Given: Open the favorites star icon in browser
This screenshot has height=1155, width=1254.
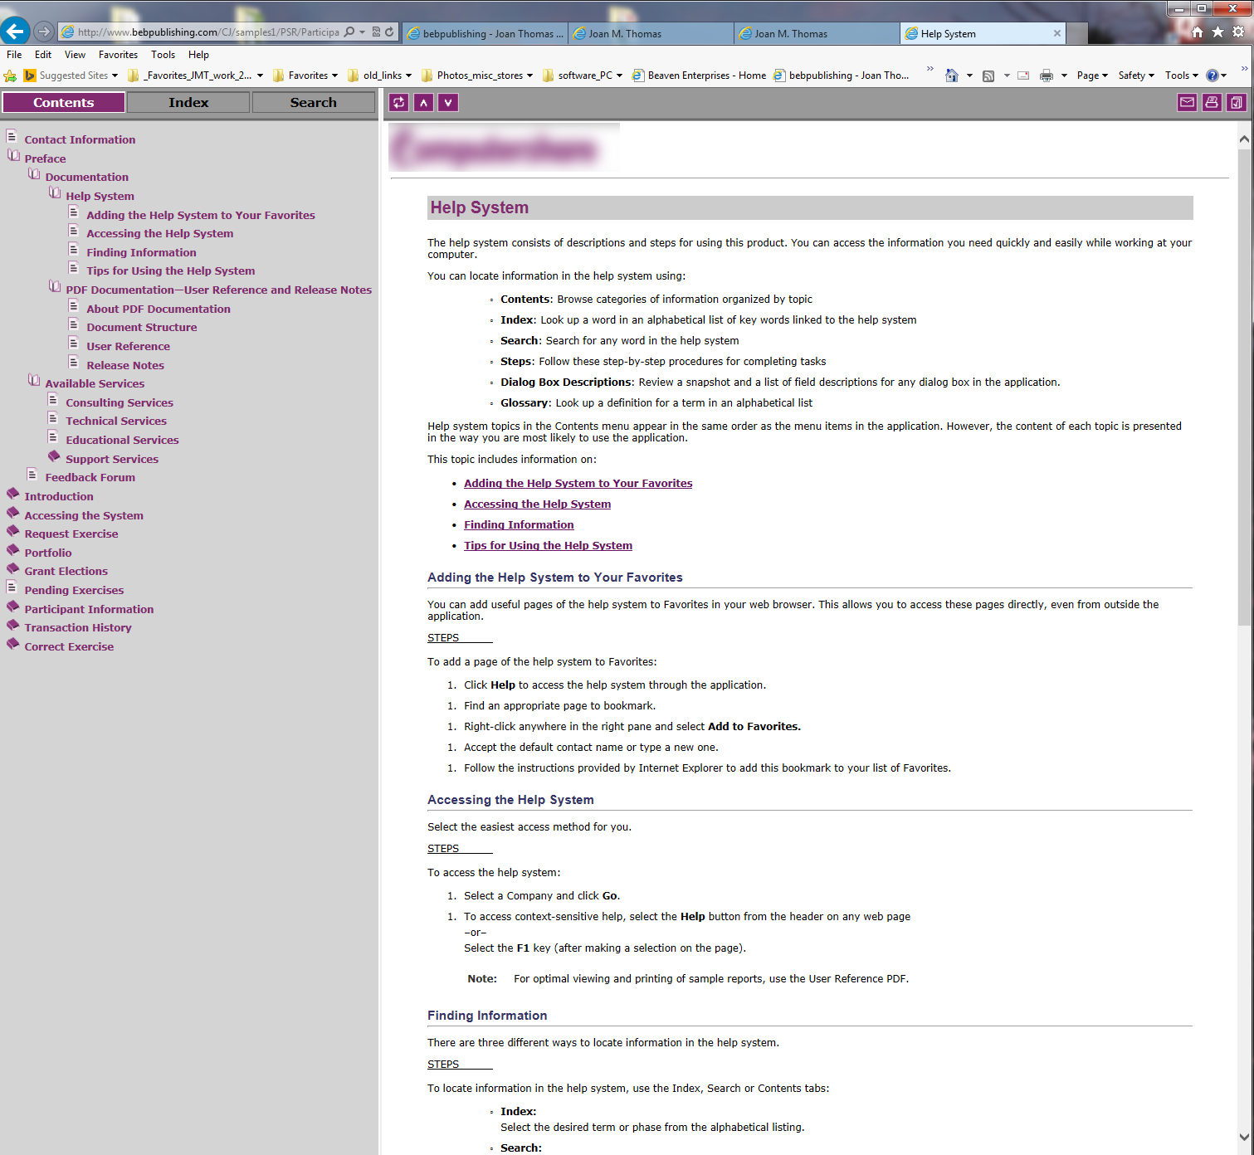Looking at the screenshot, I should click(1217, 32).
